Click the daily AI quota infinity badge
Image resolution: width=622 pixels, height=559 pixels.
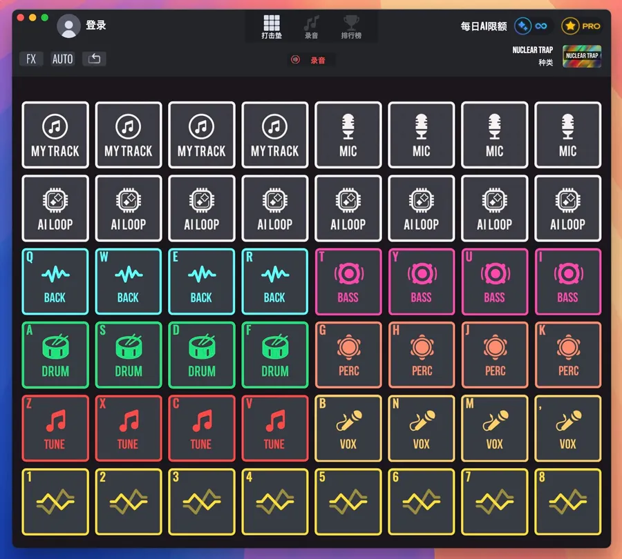point(532,26)
